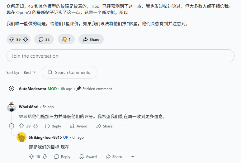Open the post's 22 comments
The image size is (241, 163).
pos(44,39)
